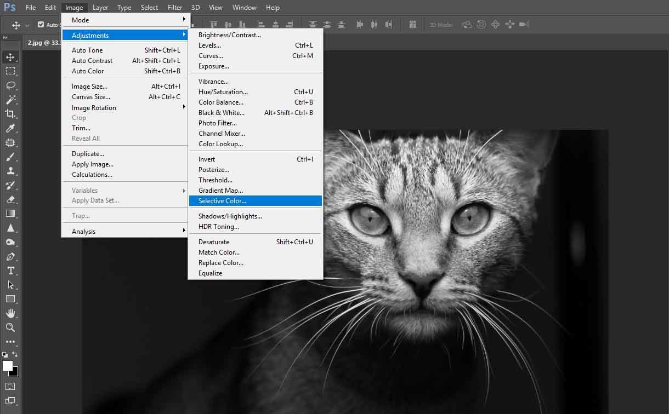The image size is (669, 414).
Task: Choose Duplicate from Image menu
Action: pyautogui.click(x=126, y=154)
